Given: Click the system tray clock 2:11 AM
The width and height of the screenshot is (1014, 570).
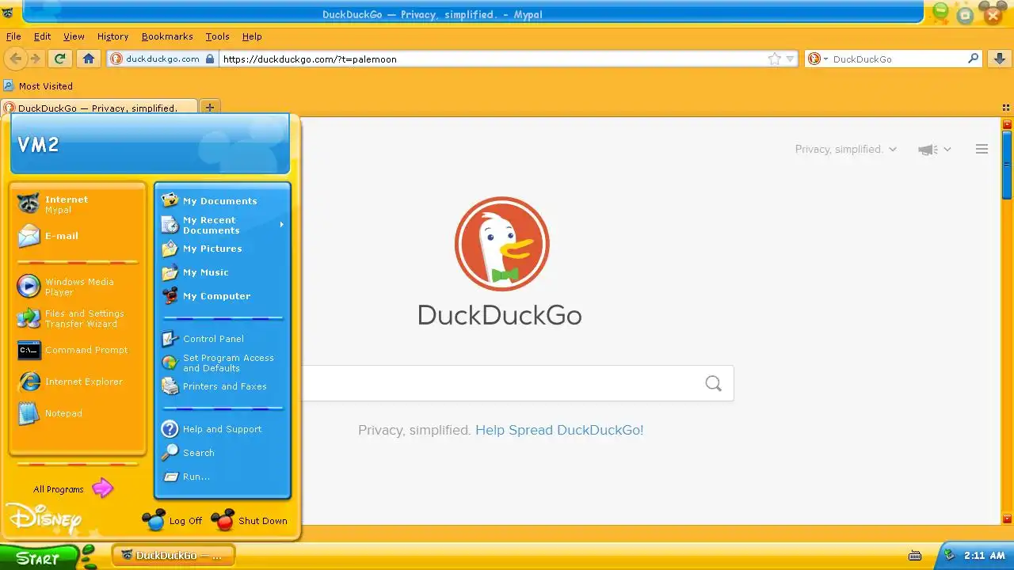Looking at the screenshot, I should [x=985, y=556].
